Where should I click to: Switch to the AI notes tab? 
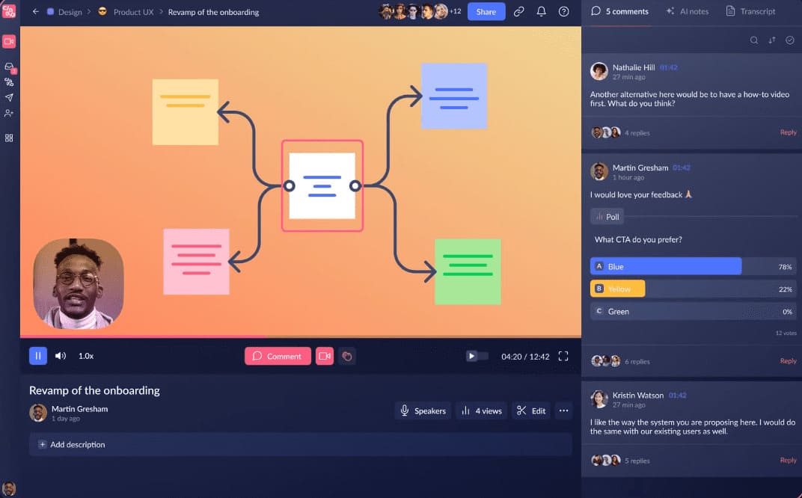(x=688, y=11)
